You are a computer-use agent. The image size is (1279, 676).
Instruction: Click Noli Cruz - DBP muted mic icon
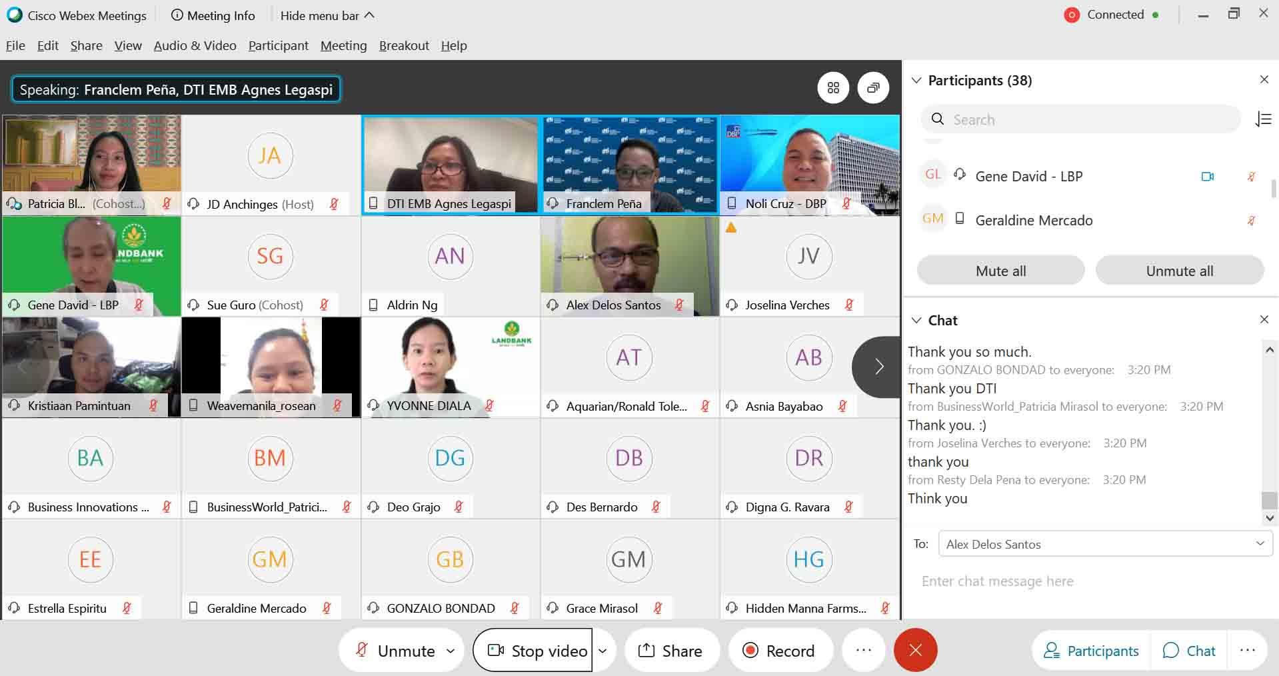point(846,203)
